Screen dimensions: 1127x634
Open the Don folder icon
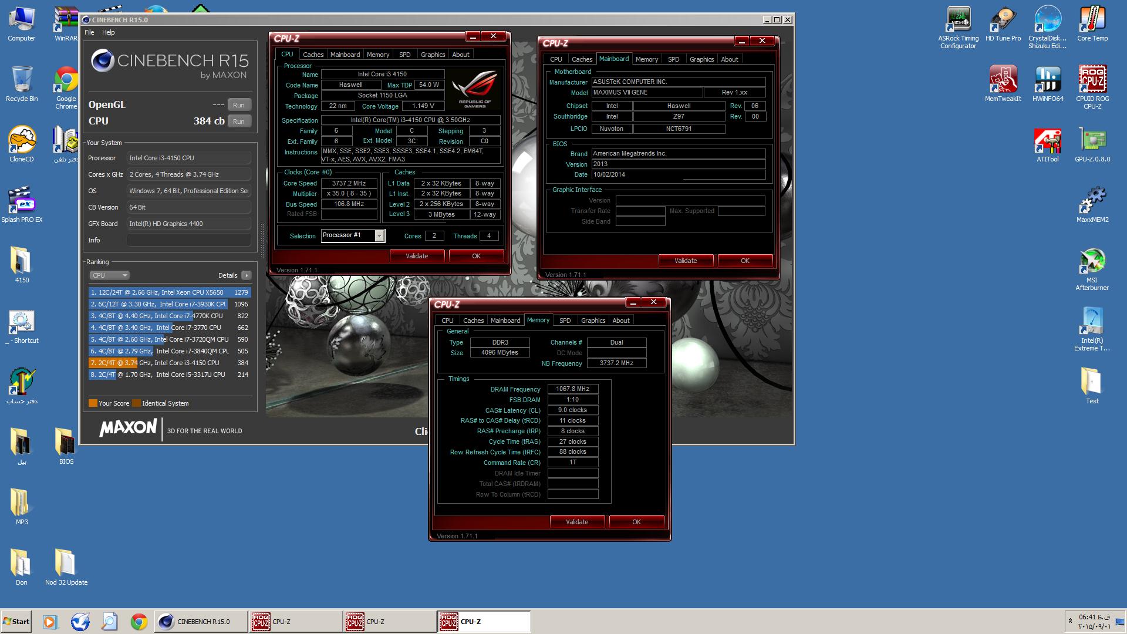(x=22, y=568)
